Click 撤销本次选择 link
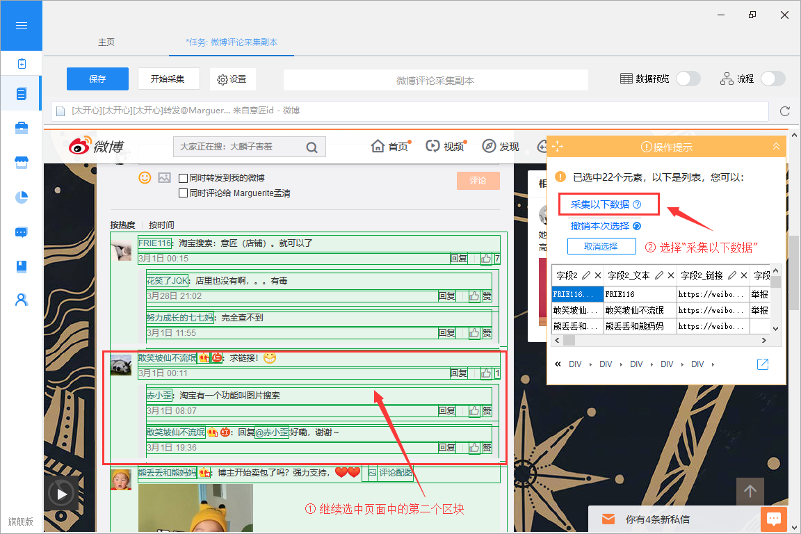Viewport: 801px width, 534px height. [x=600, y=226]
